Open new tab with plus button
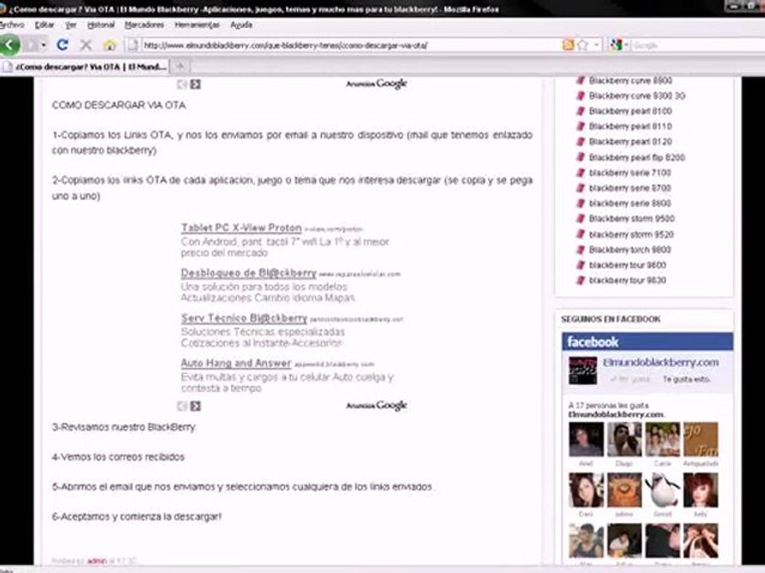The image size is (765, 573). tap(180, 66)
